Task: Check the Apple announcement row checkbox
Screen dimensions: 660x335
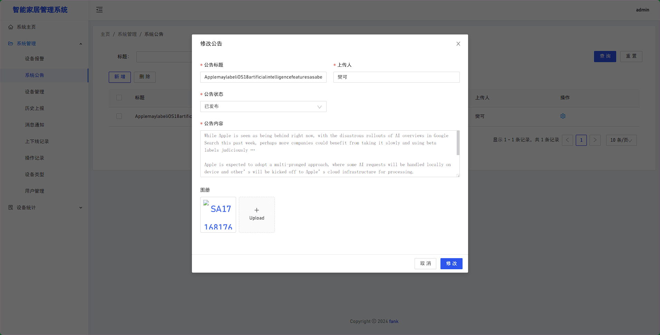Action: [119, 116]
